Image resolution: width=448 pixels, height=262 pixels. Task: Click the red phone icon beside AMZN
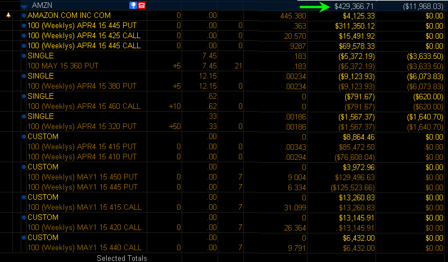click(x=142, y=5)
